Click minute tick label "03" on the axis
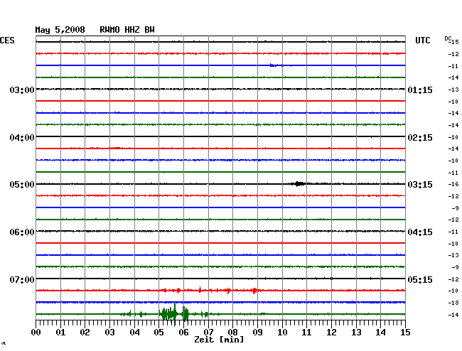462x351 pixels. [109, 332]
